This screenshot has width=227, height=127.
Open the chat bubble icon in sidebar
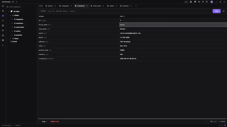pyautogui.click(x=3, y=30)
